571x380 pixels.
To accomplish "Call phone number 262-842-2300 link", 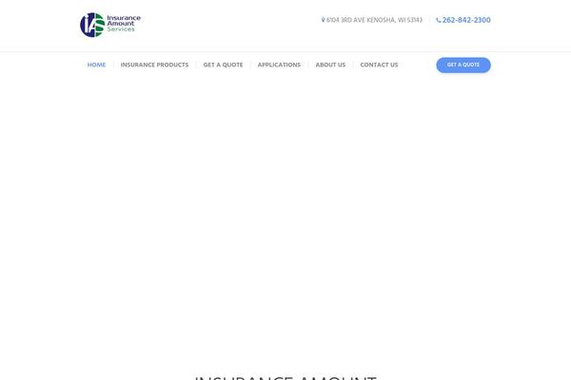I will (466, 20).
